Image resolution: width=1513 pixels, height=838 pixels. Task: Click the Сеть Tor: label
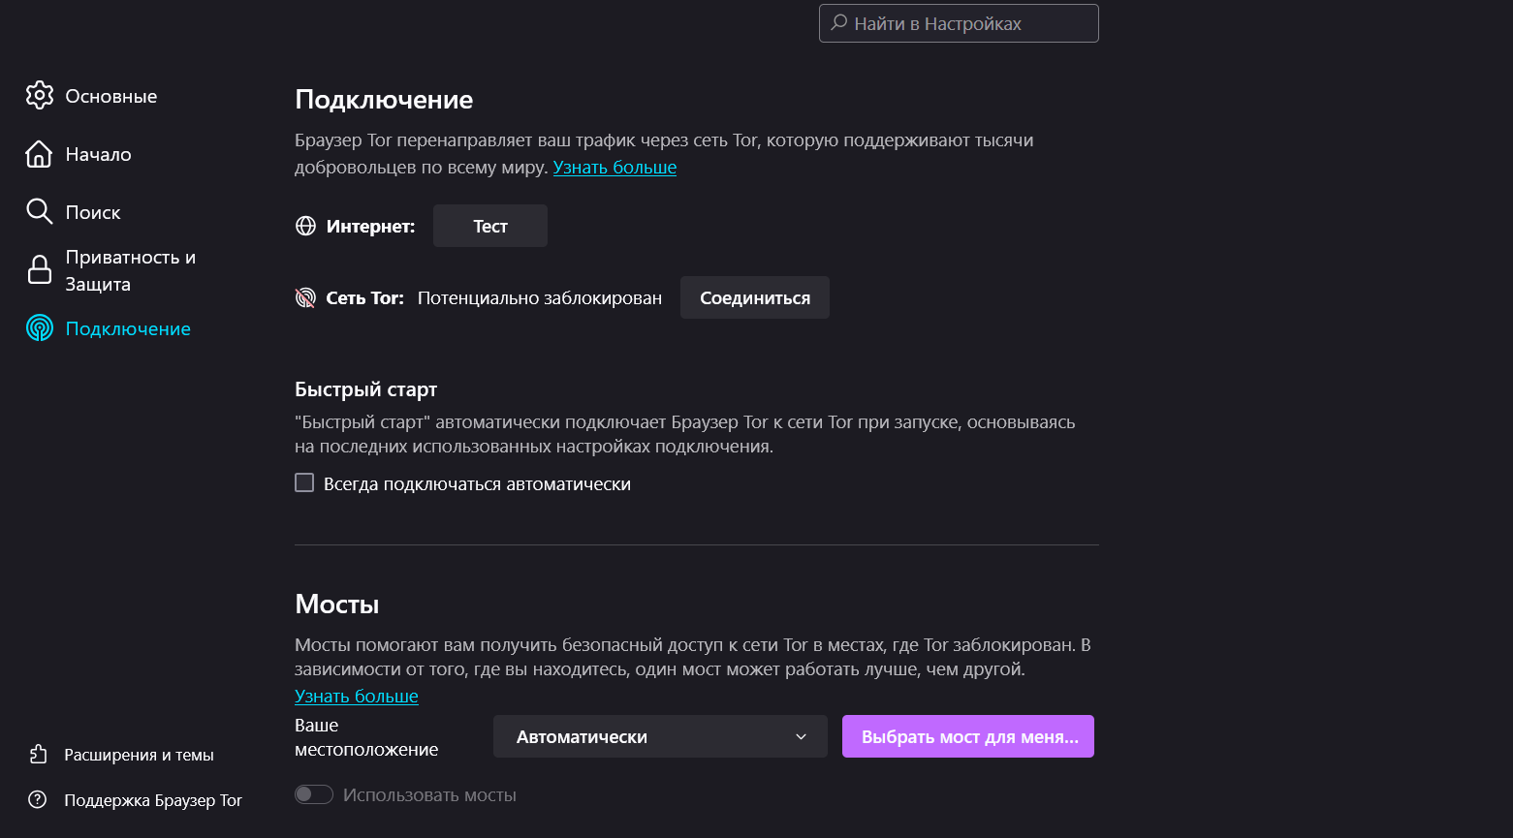364,297
